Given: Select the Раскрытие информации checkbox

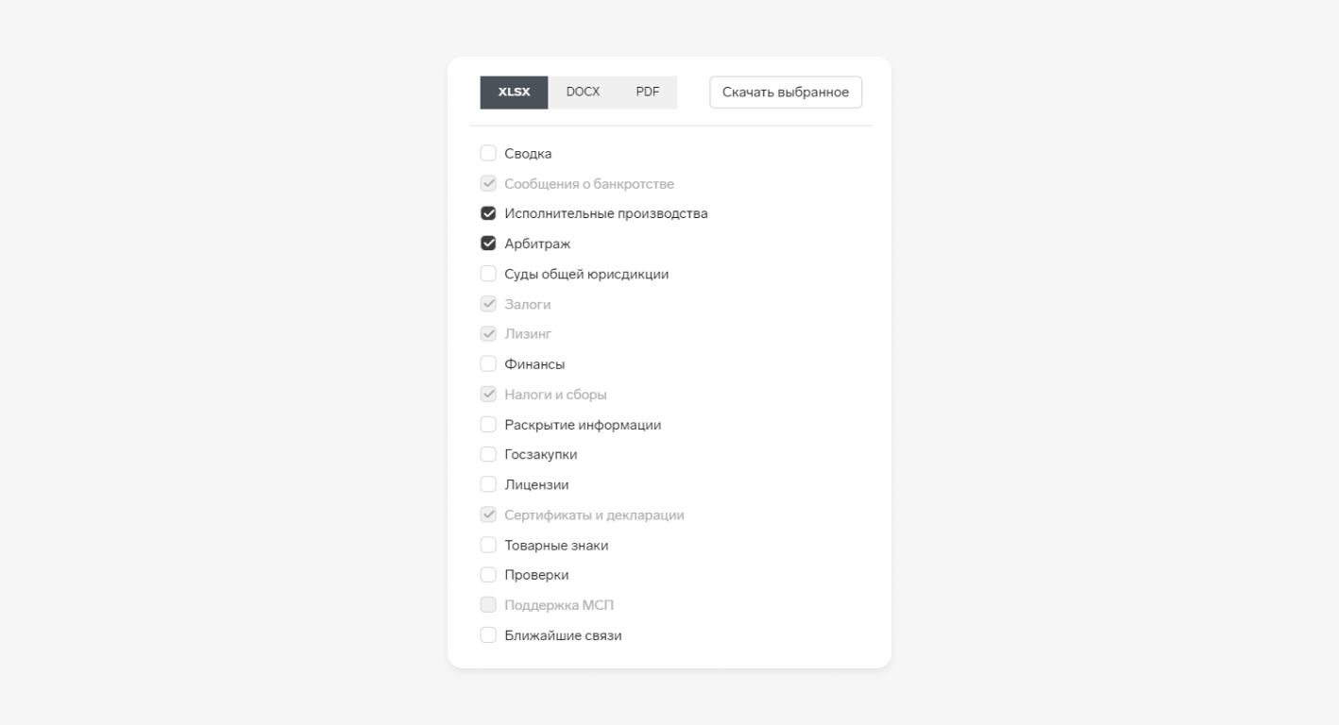Looking at the screenshot, I should click(x=488, y=425).
